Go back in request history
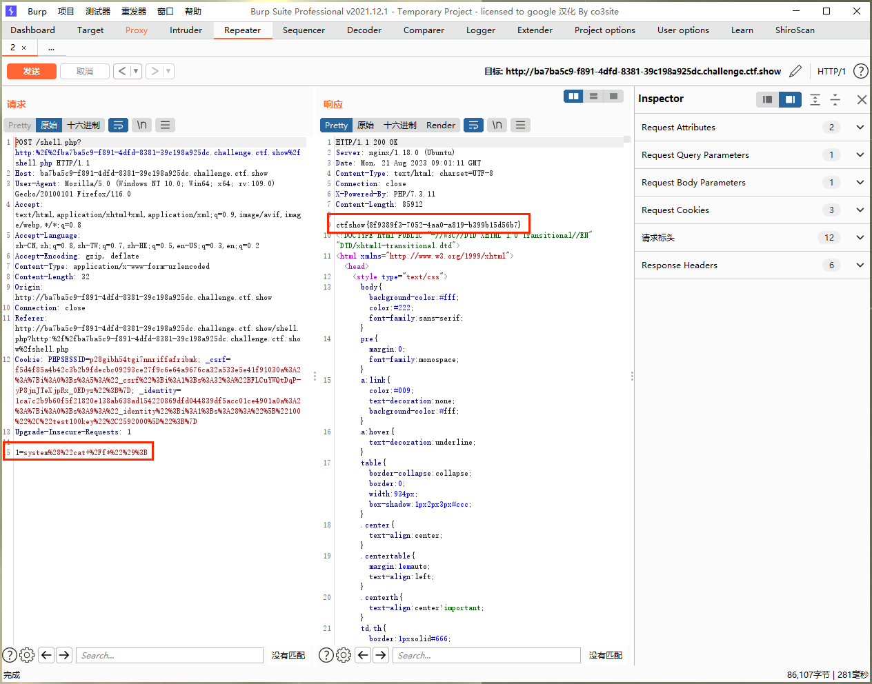This screenshot has height=684, width=872. [121, 71]
